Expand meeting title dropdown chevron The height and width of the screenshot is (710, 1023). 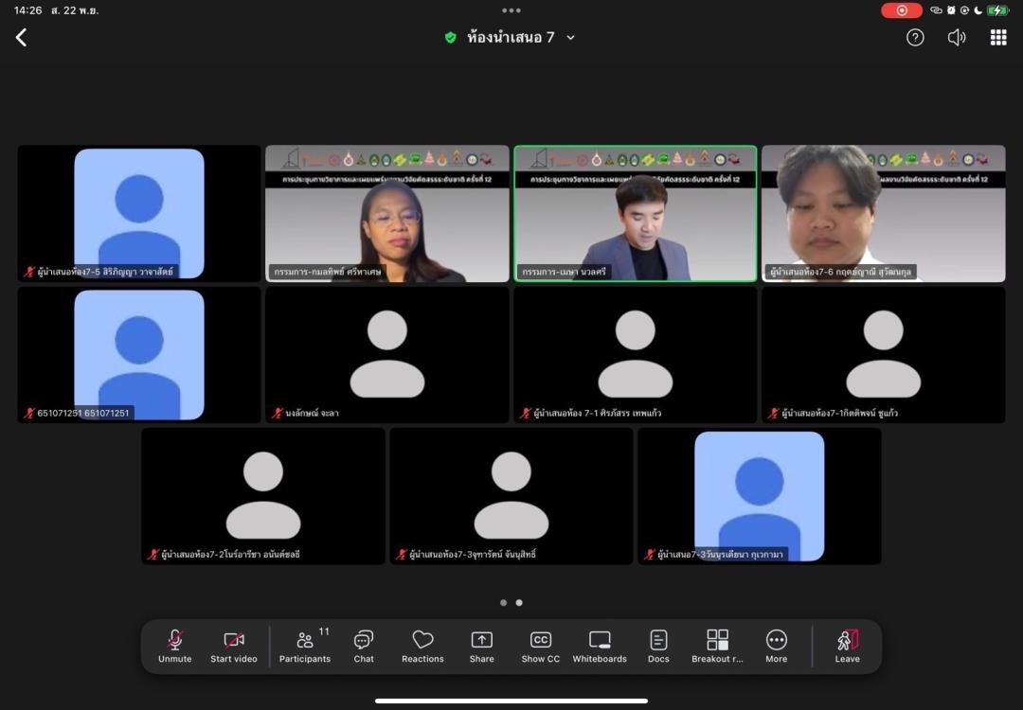point(570,38)
